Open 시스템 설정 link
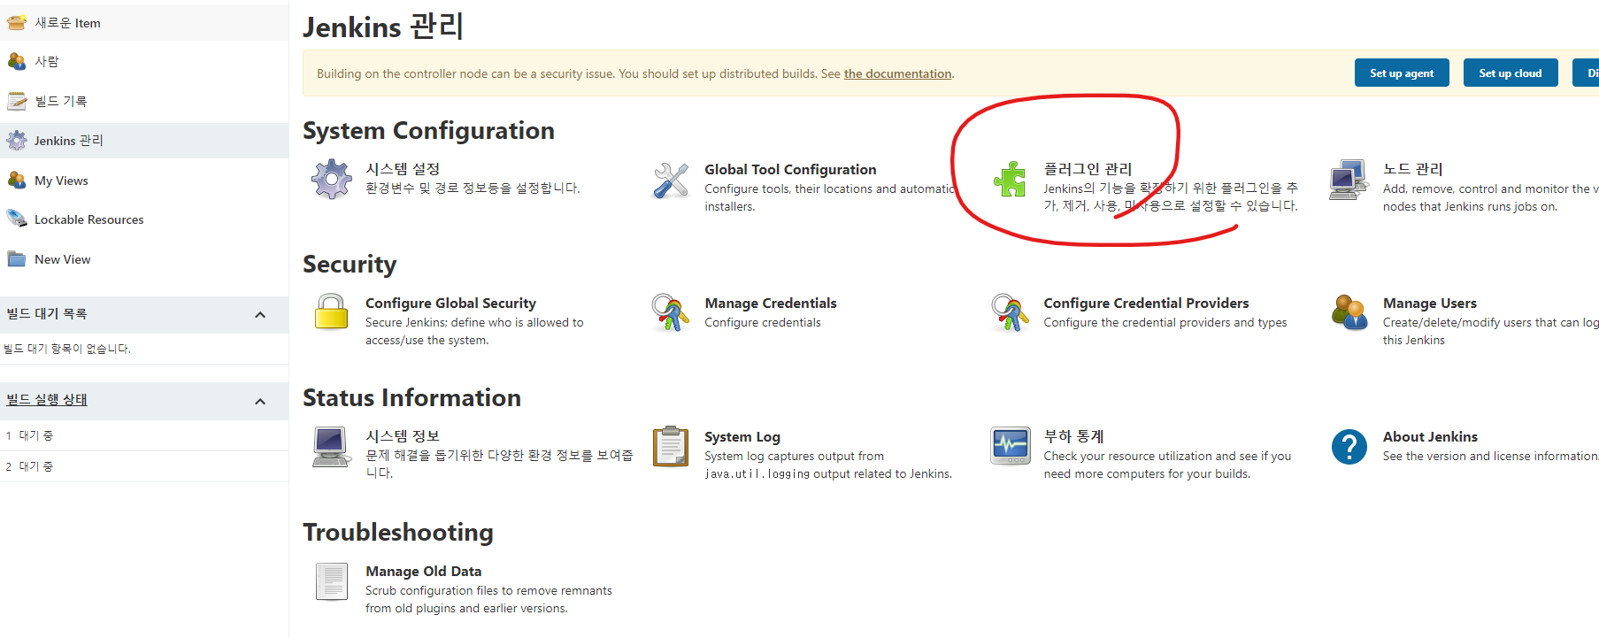 point(403,169)
